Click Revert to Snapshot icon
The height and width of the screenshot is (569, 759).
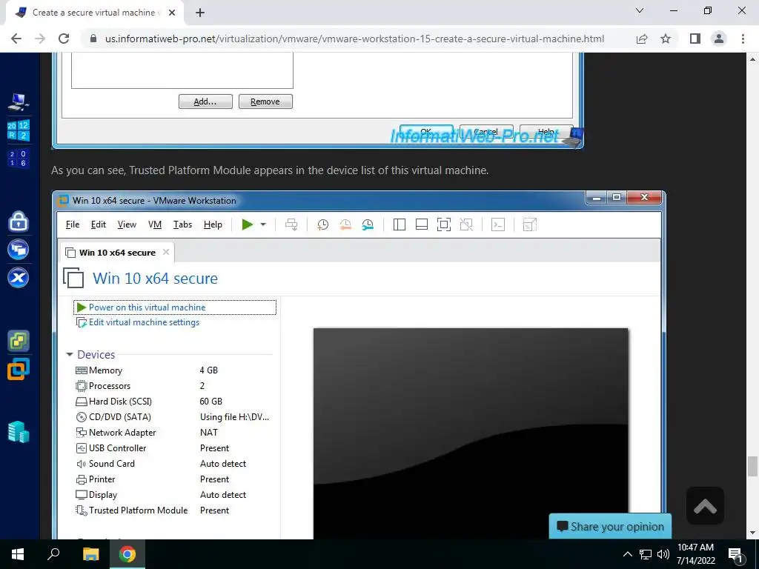coord(345,224)
